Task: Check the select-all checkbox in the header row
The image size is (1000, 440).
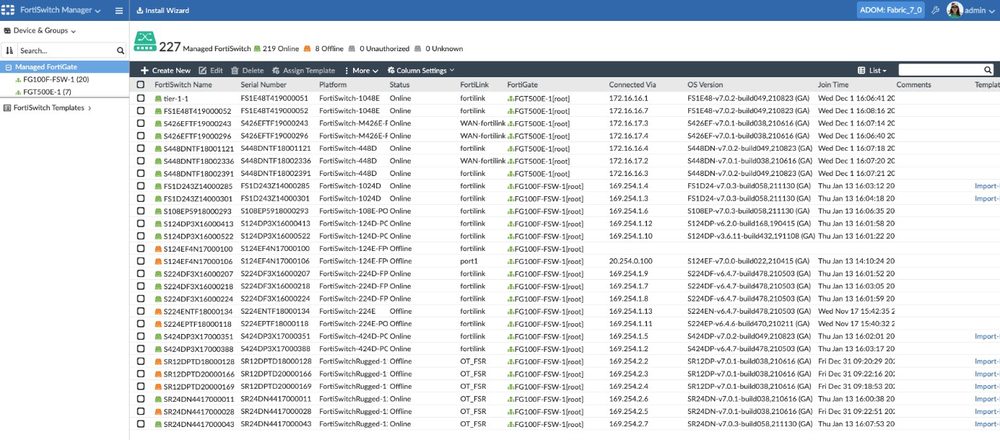Action: [x=140, y=84]
